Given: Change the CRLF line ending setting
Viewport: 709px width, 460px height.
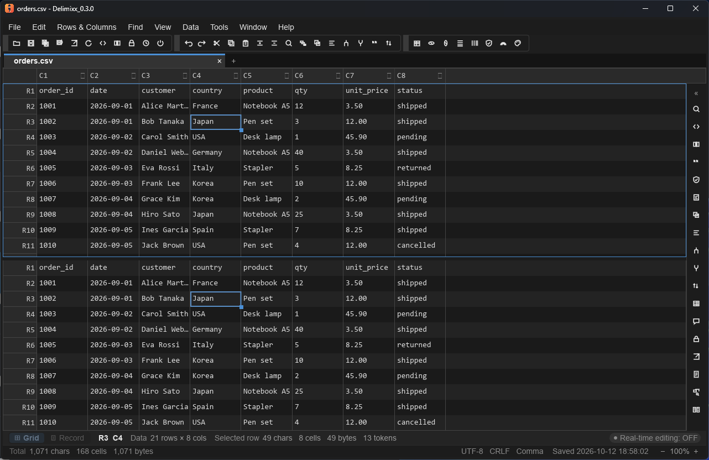Looking at the screenshot, I should [x=499, y=451].
